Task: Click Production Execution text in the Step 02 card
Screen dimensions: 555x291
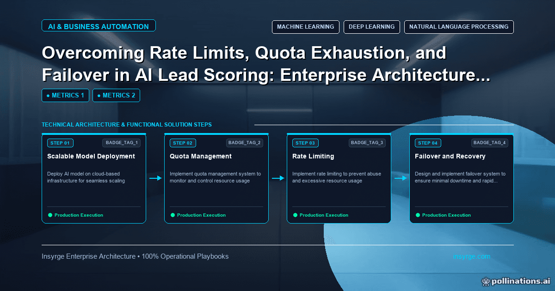Action: [201, 215]
